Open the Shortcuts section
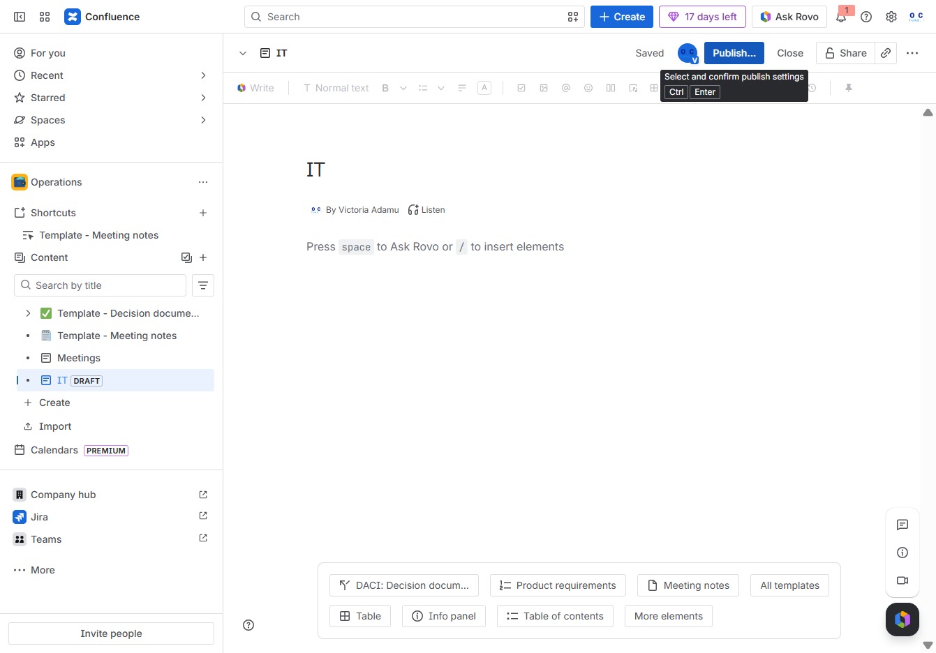The image size is (936, 653). 53,213
